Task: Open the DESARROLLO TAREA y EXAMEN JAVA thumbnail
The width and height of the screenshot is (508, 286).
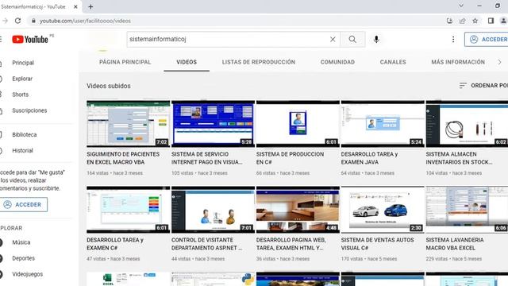Action: [x=383, y=124]
